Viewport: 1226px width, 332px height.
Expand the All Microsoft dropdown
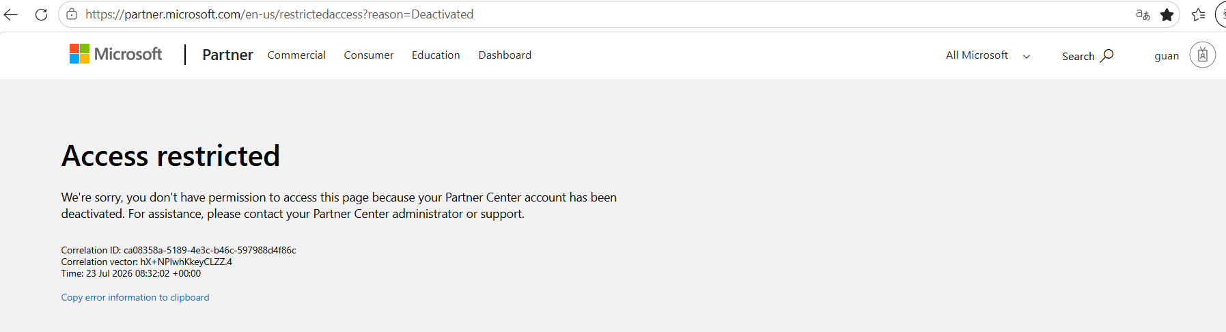point(988,55)
